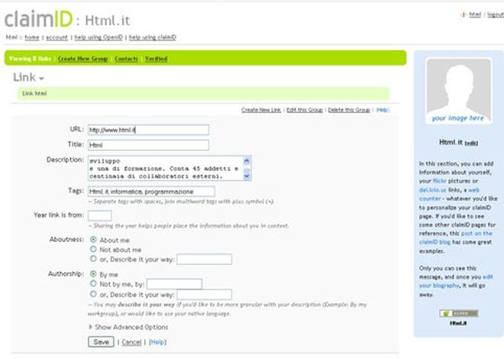The image size is (504, 359).
Task: Select the Not about me radio button
Action: click(x=93, y=249)
